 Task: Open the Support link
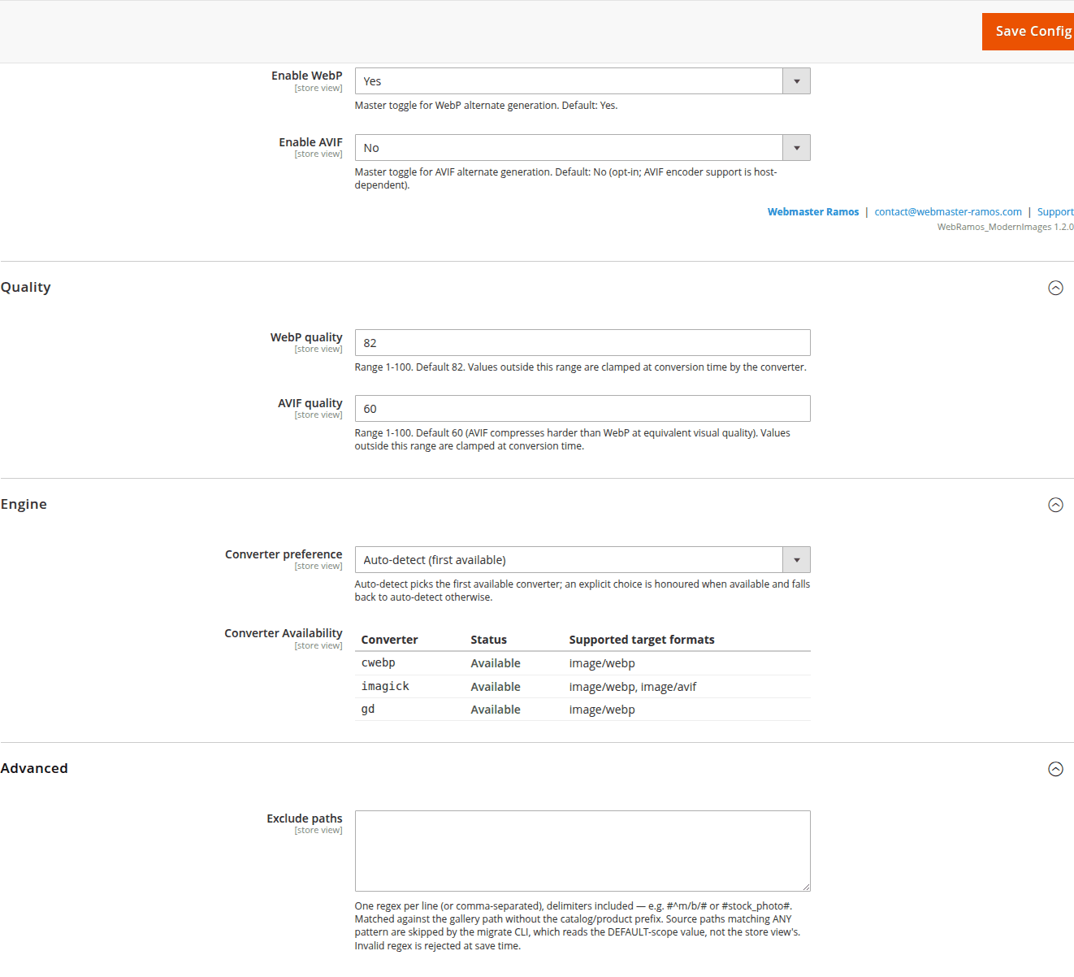[1055, 212]
